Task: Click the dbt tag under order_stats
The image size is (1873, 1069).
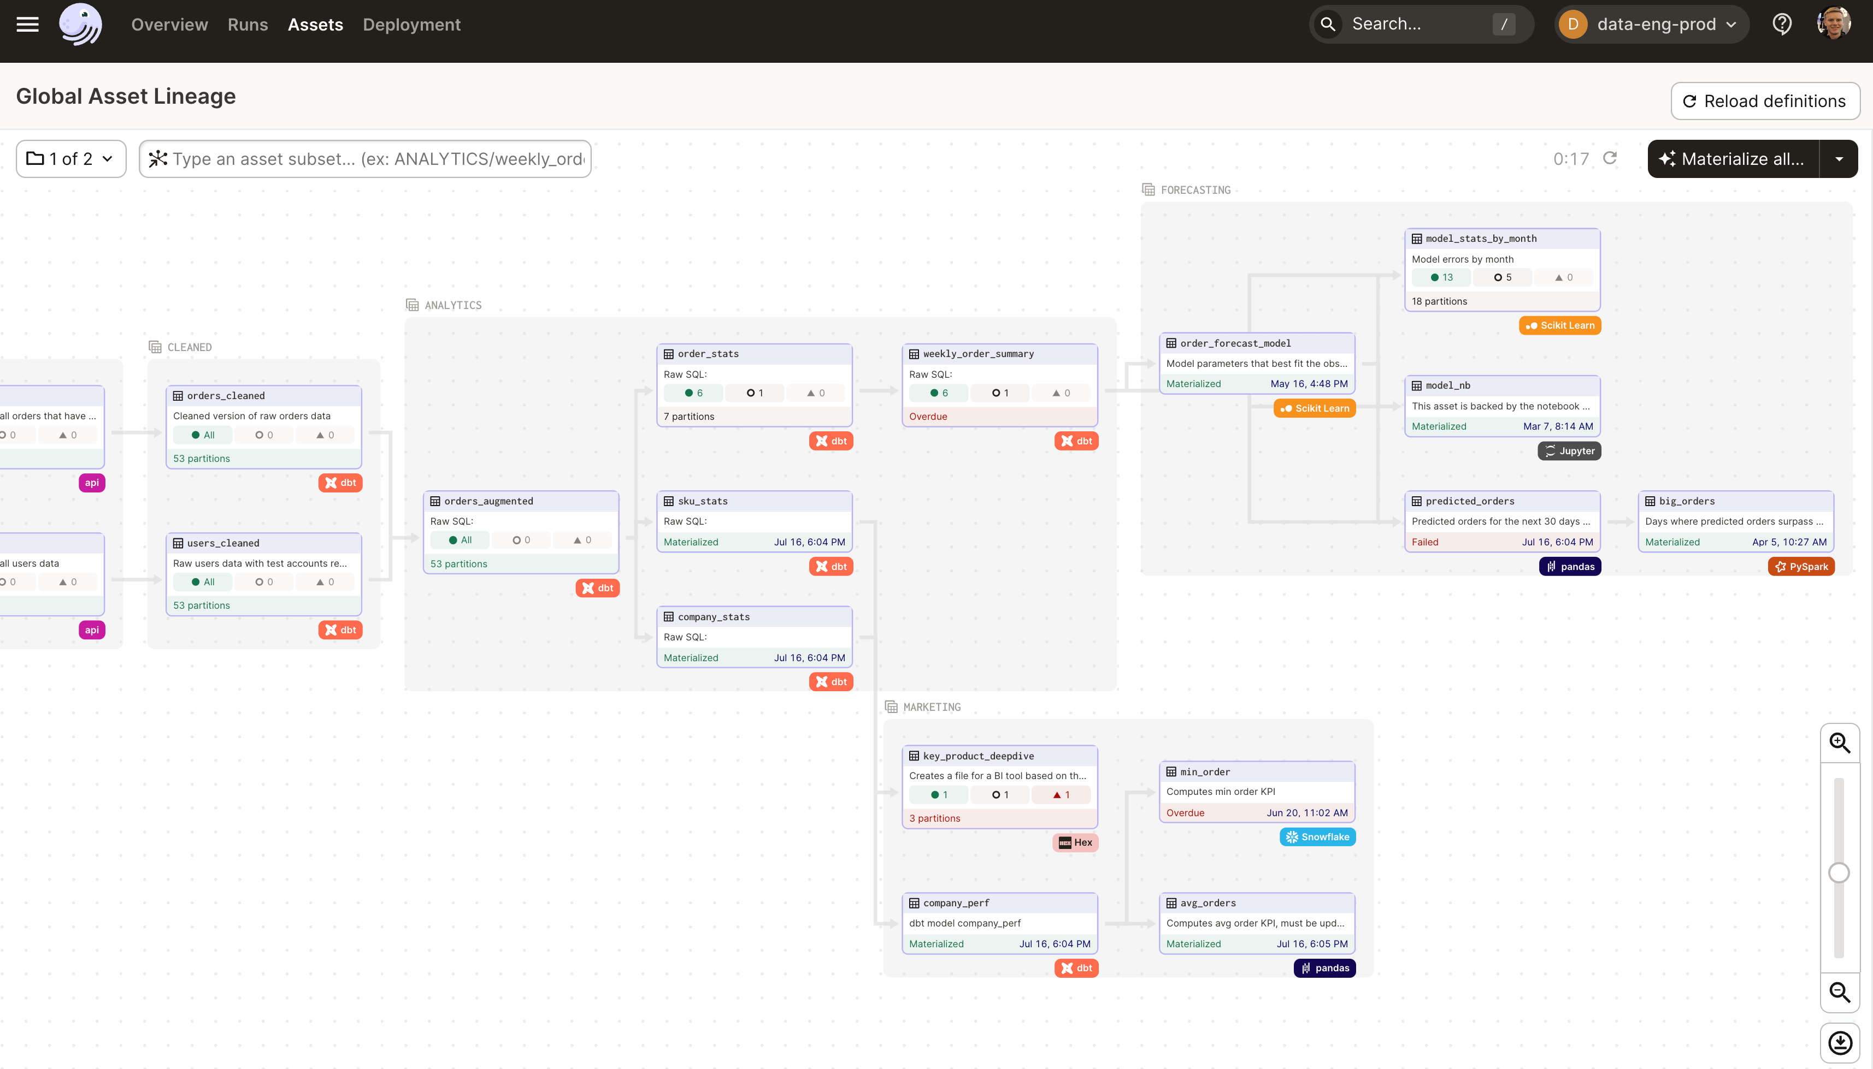Action: pos(831,441)
